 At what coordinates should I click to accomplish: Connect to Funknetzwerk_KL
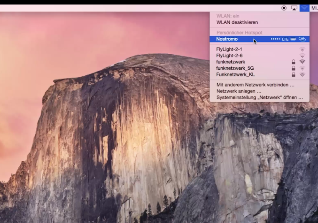click(x=235, y=74)
